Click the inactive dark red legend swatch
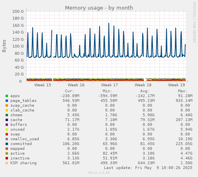This screenshot has height=177, width=198. pos(7,158)
